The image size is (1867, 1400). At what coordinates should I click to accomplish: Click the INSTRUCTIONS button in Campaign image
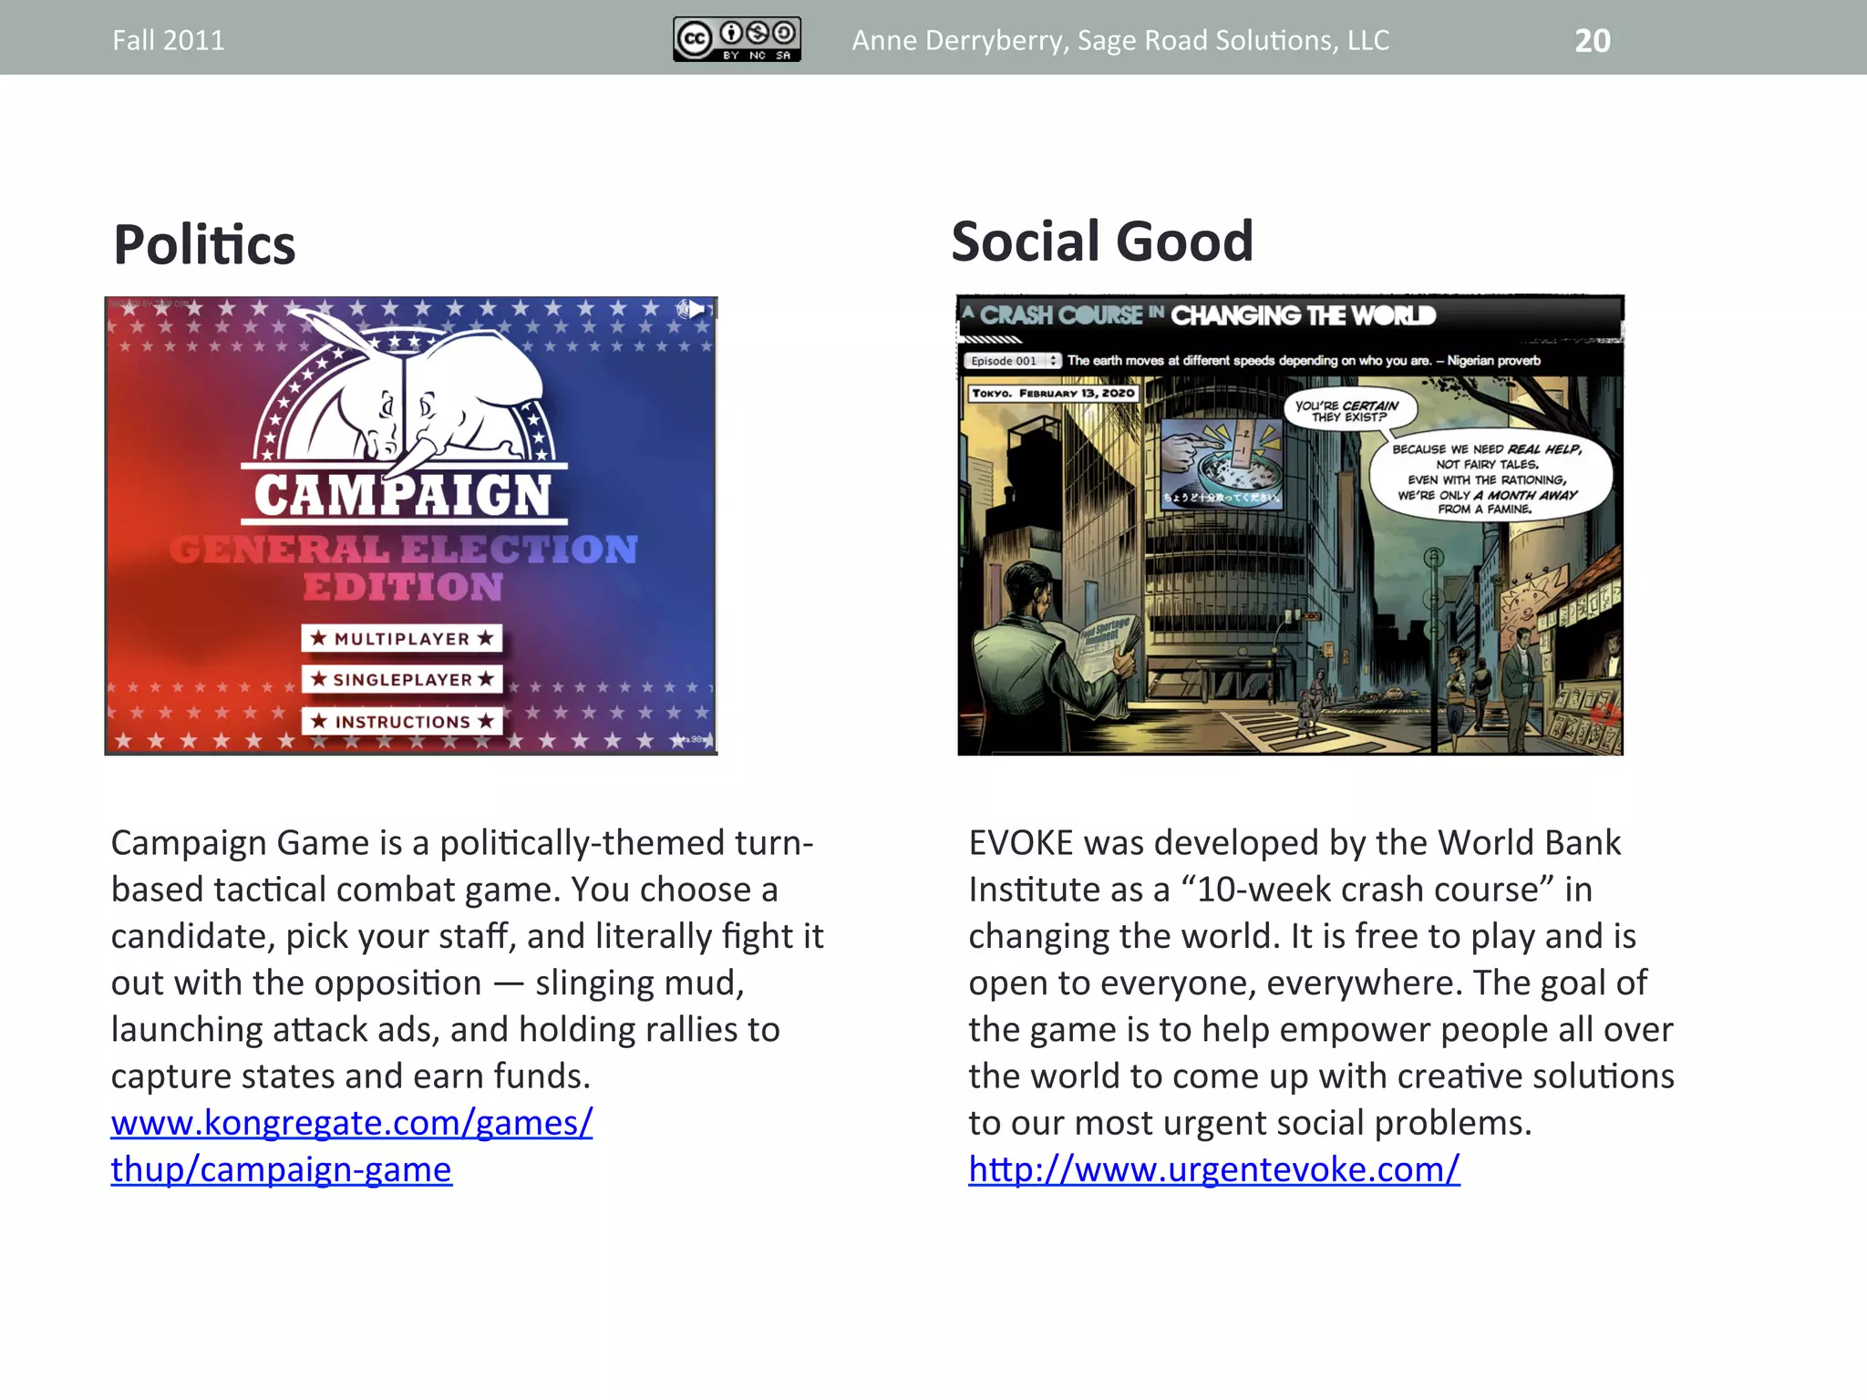(402, 721)
